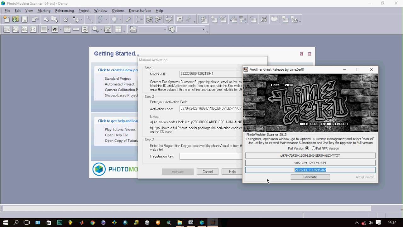Click the Cancel button in Manual Activation
This screenshot has height=227, width=403.
[207, 172]
